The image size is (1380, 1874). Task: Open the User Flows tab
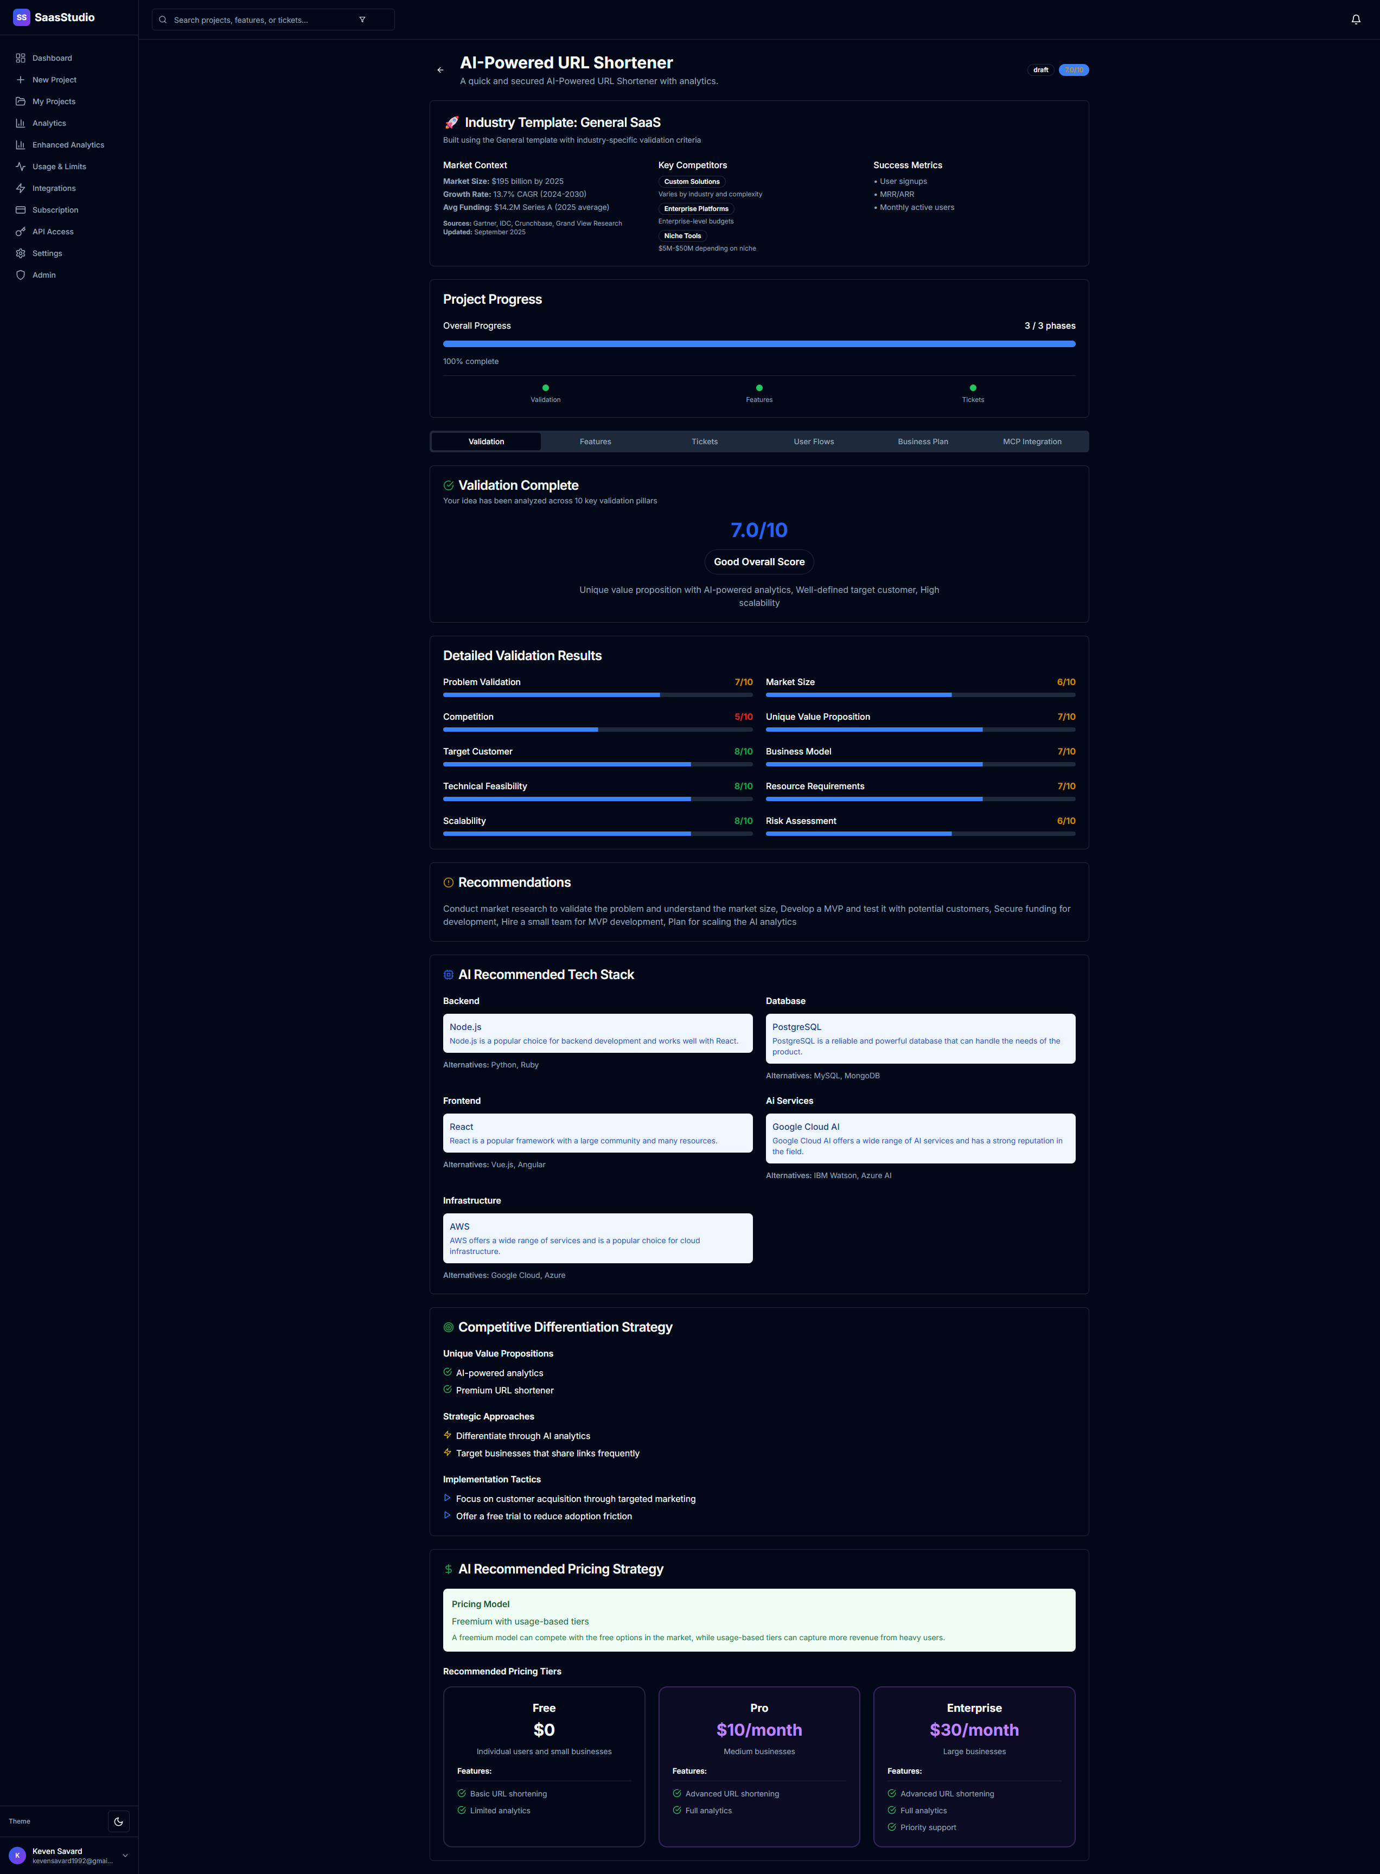click(x=814, y=441)
